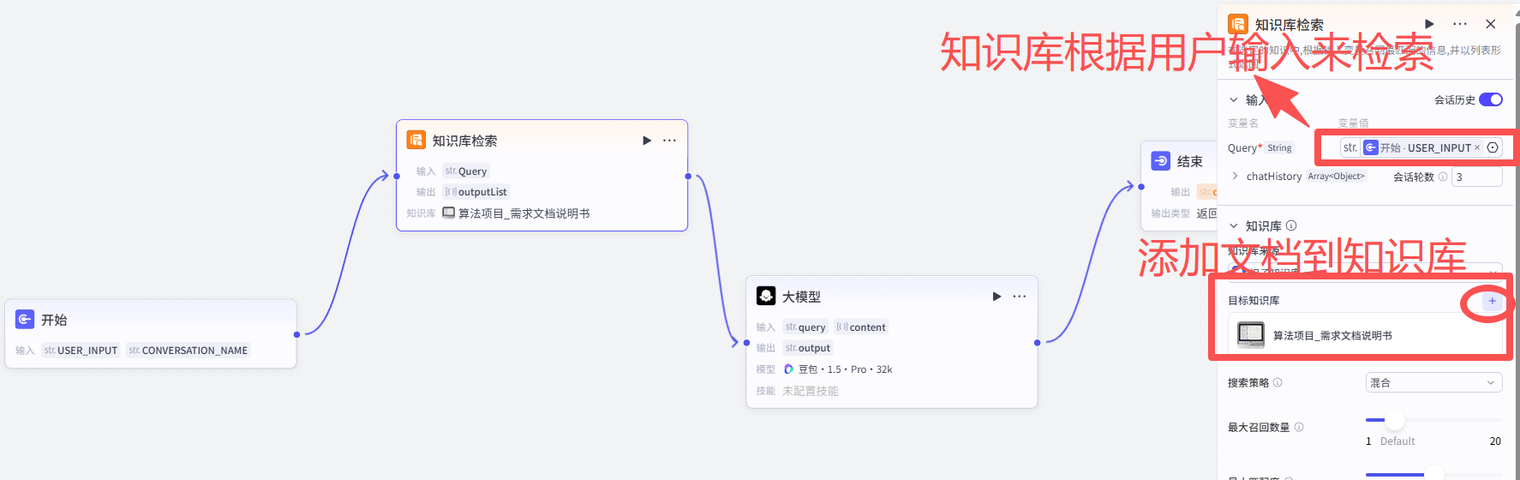Open the three-dot menu in the side panel header
Viewport: 1520px width, 480px height.
1460,24
